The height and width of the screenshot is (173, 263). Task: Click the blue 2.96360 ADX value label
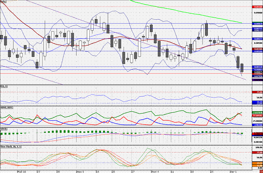[258, 125]
